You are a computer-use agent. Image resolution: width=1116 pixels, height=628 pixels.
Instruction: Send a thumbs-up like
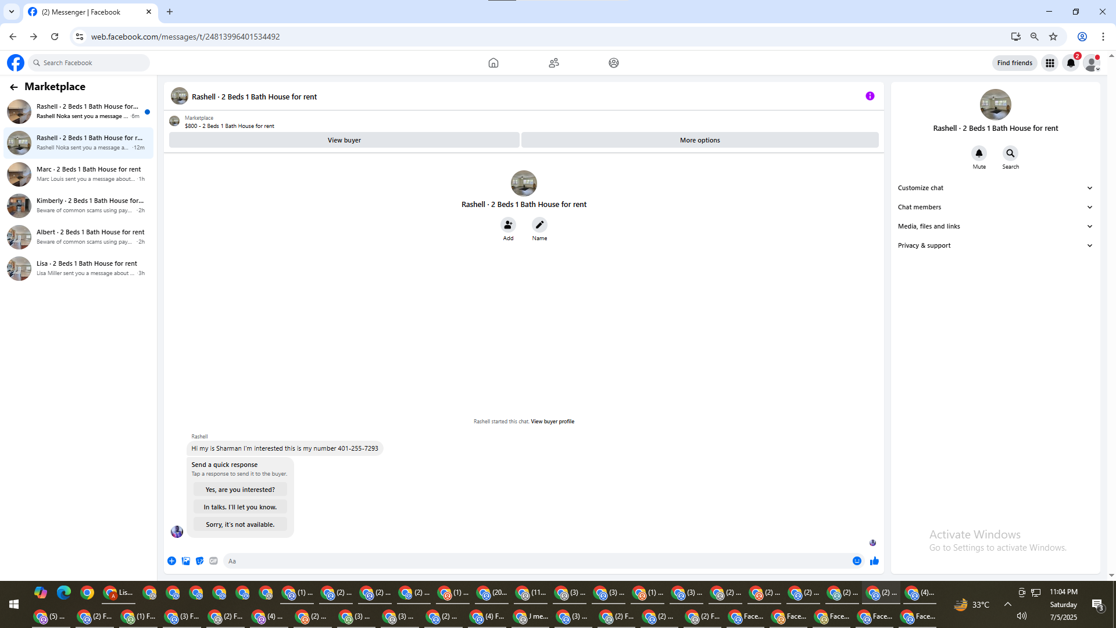pos(874,561)
